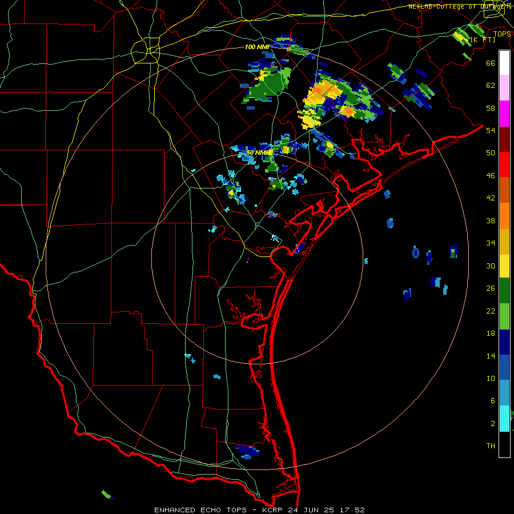Click the 'TOPS' legend title
The height and width of the screenshot is (514, 514).
(x=502, y=34)
